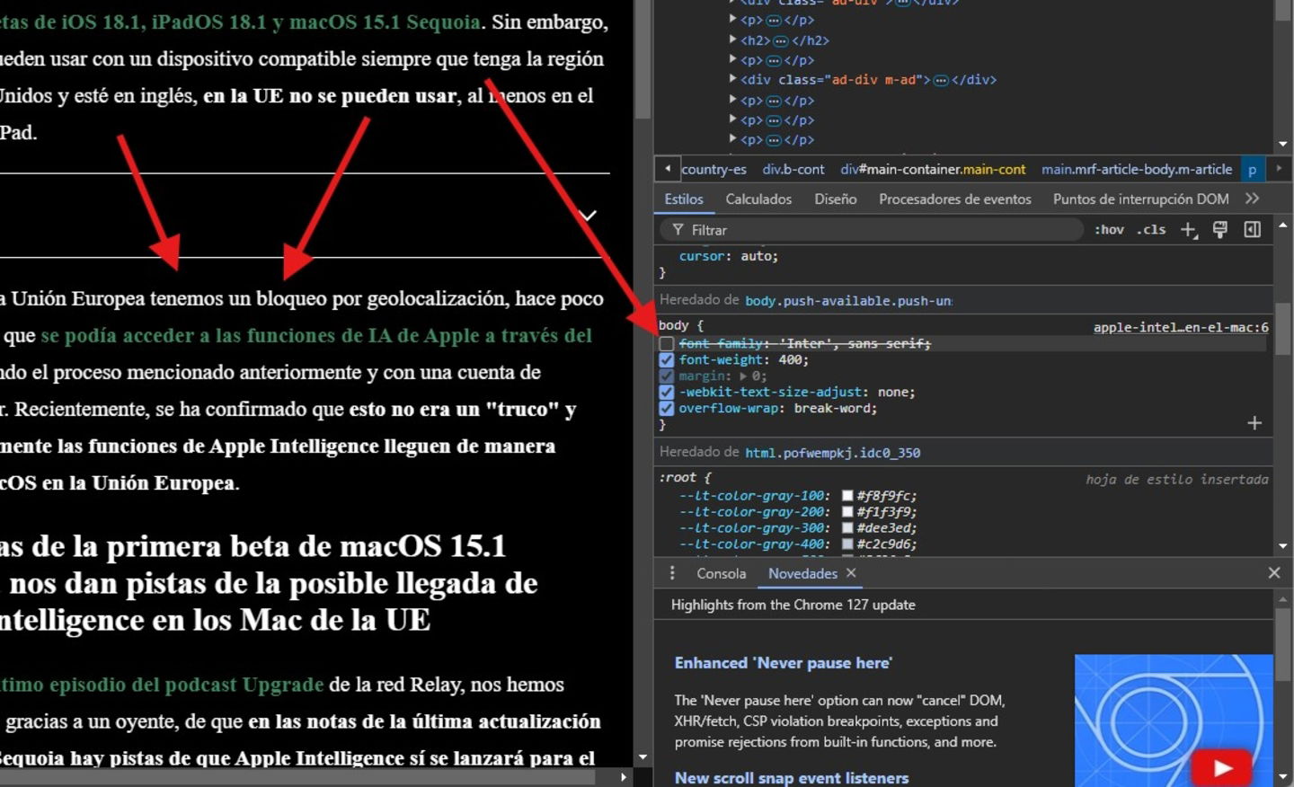Expand the <p> node directly above <h2>
The height and width of the screenshot is (787, 1294).
[x=733, y=19]
